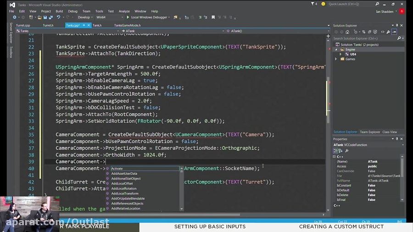
Task: Expand the Games folder in Solution Explorer
Action: point(336,59)
